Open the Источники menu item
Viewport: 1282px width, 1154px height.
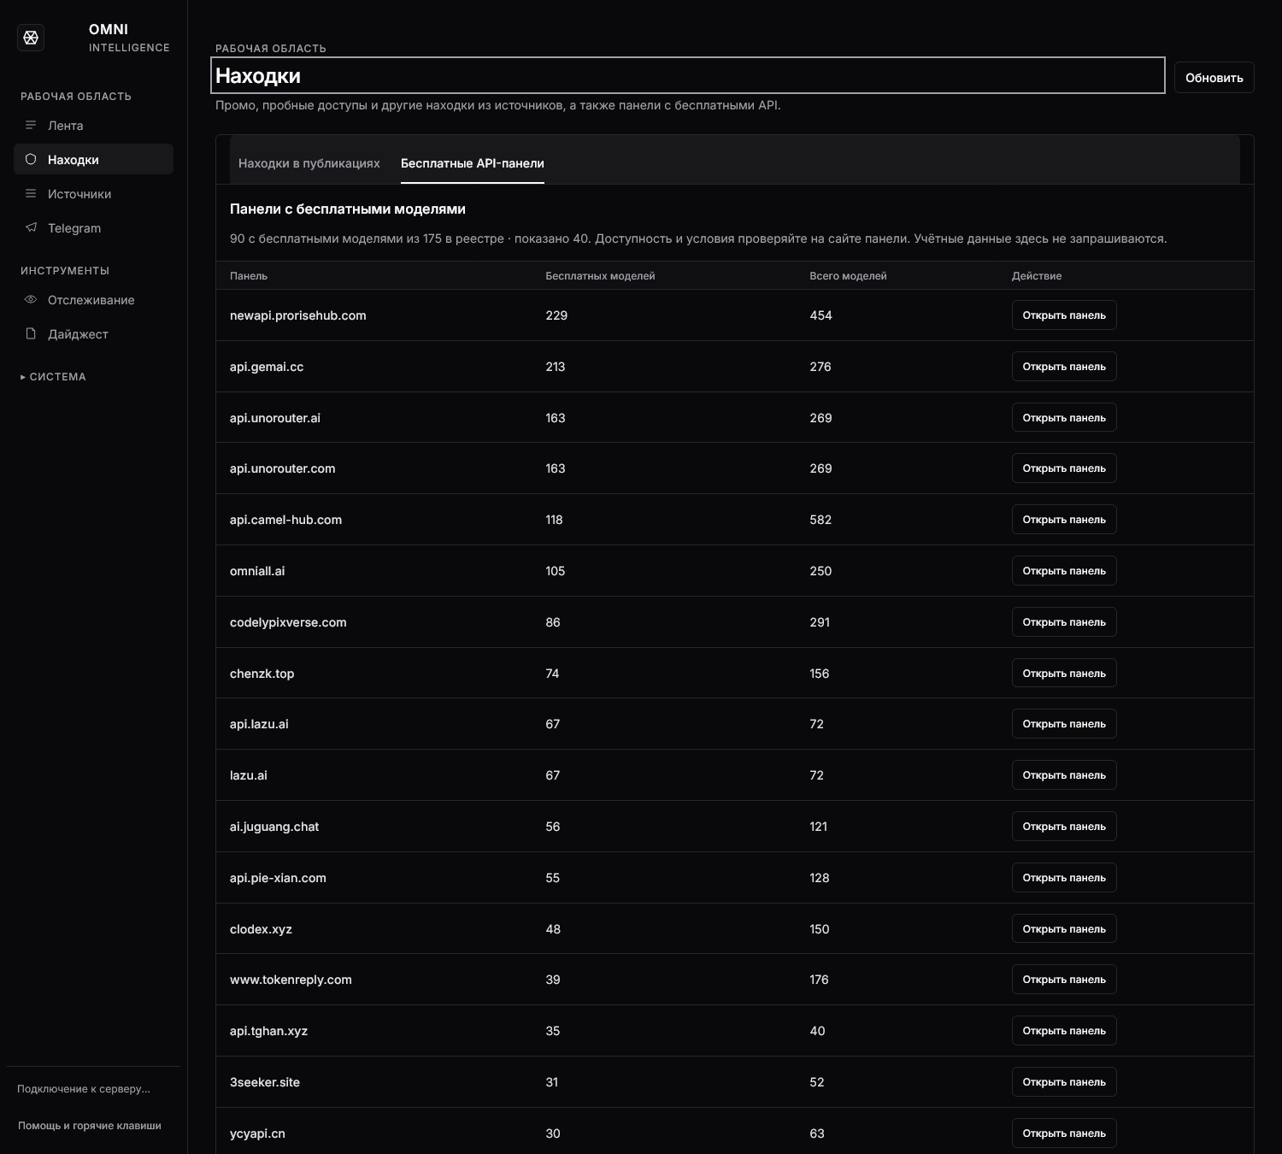93,194
